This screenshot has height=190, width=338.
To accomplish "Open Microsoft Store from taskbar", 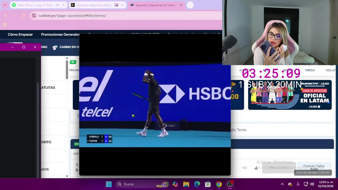I will coord(208,184).
